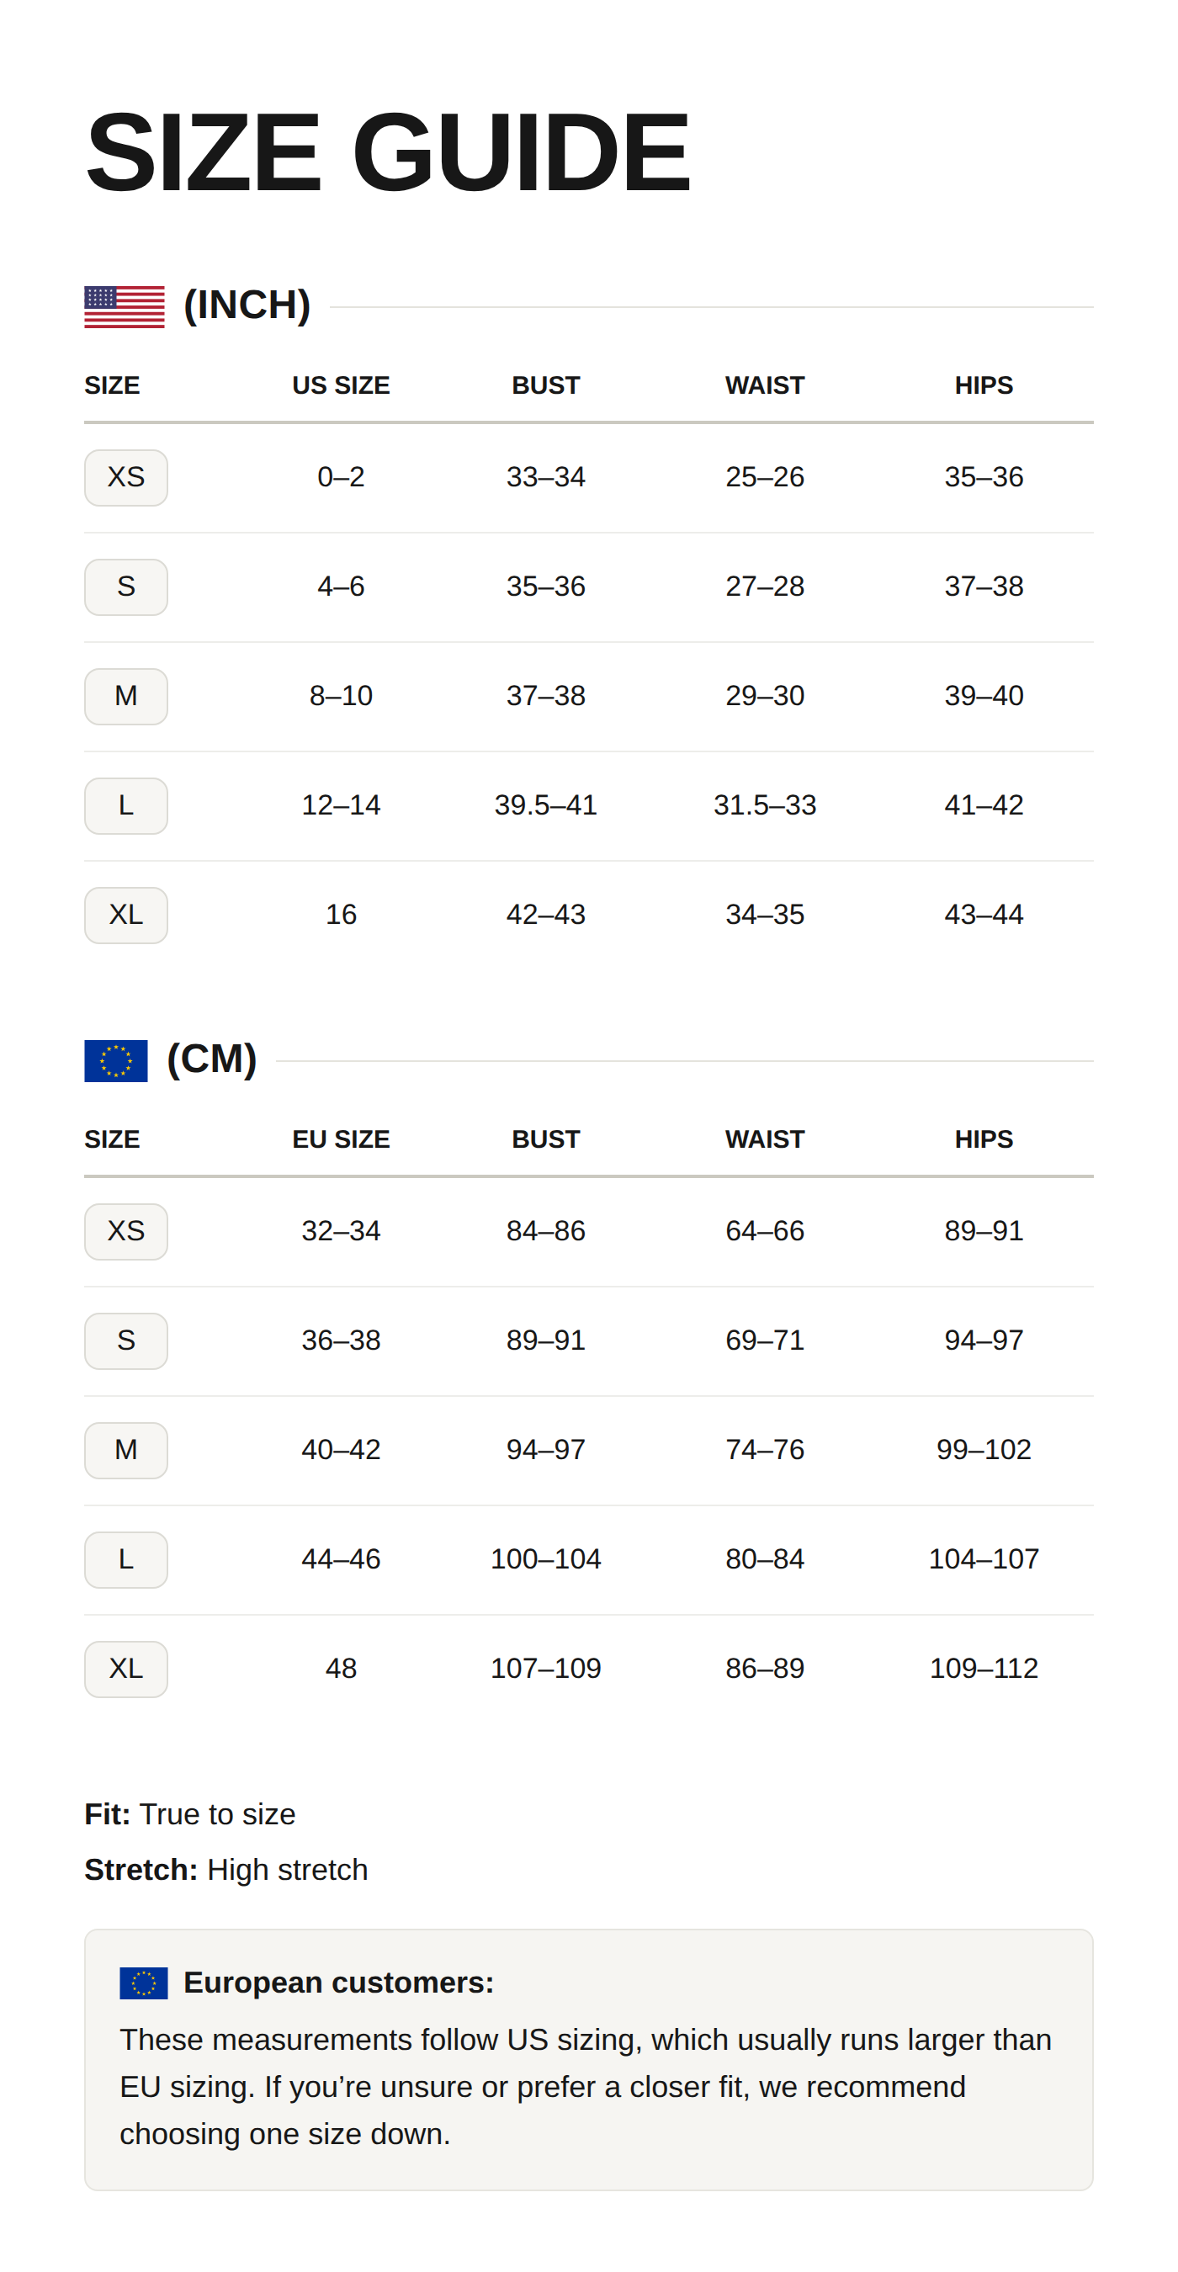Screen dimensions: 1178x2272
Task: Select the L size badge in inch table
Action: [x=126, y=806]
